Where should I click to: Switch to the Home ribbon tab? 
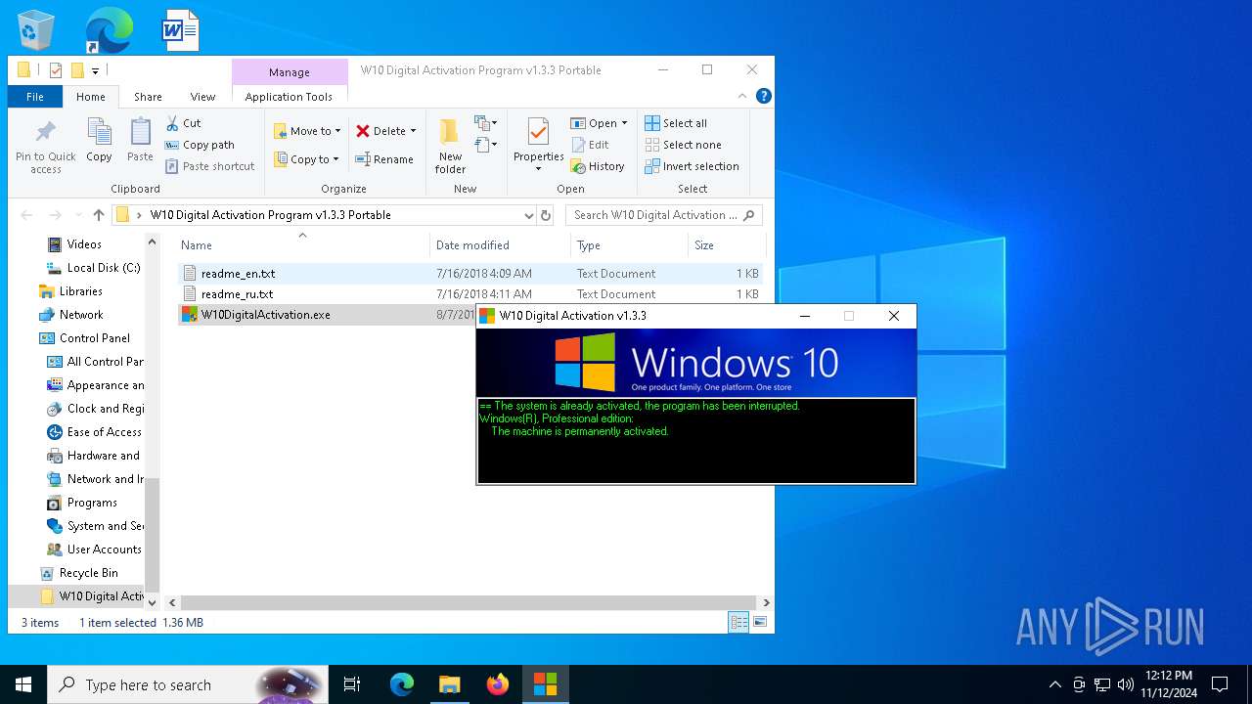point(91,97)
